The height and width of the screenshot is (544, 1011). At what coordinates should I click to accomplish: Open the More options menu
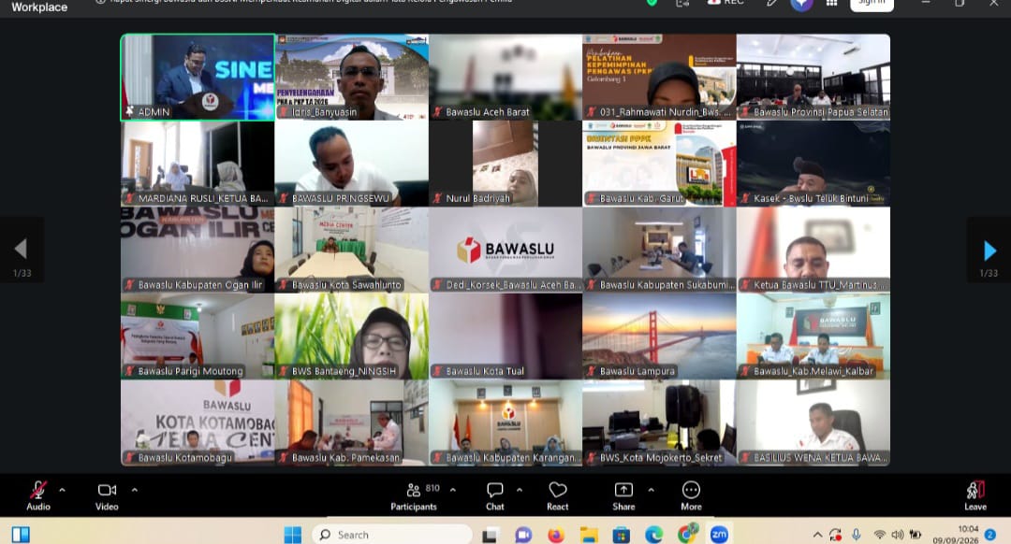coord(691,495)
